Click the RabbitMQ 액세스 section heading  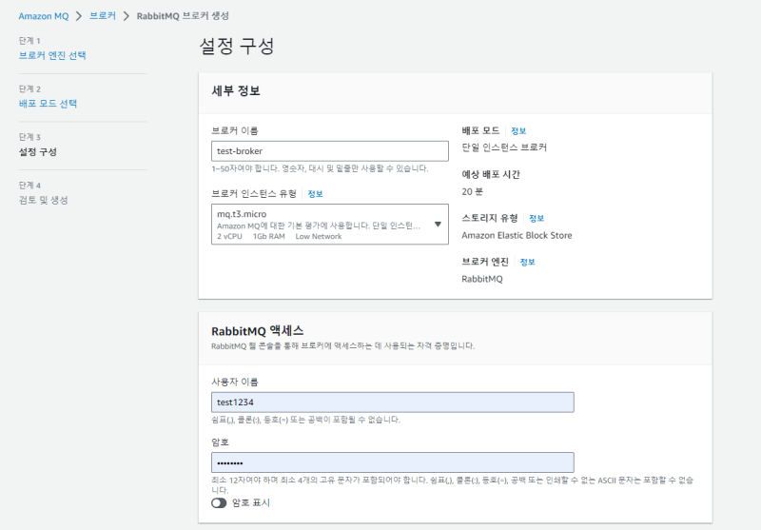257,329
